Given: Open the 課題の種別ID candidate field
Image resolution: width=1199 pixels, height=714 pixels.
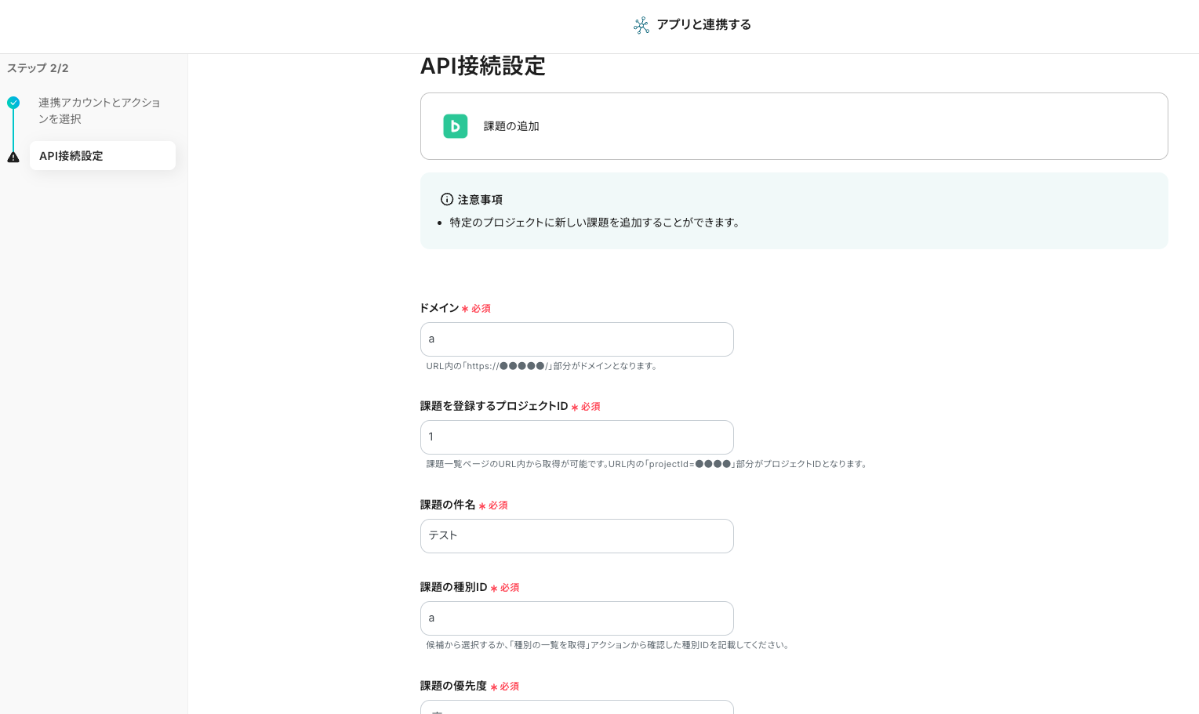Looking at the screenshot, I should 576,618.
